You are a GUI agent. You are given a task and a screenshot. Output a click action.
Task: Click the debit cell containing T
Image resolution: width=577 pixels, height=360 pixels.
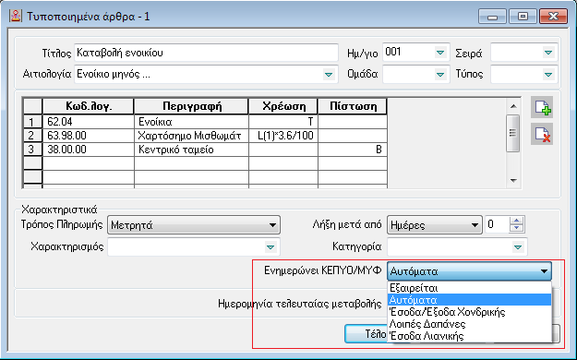283,122
